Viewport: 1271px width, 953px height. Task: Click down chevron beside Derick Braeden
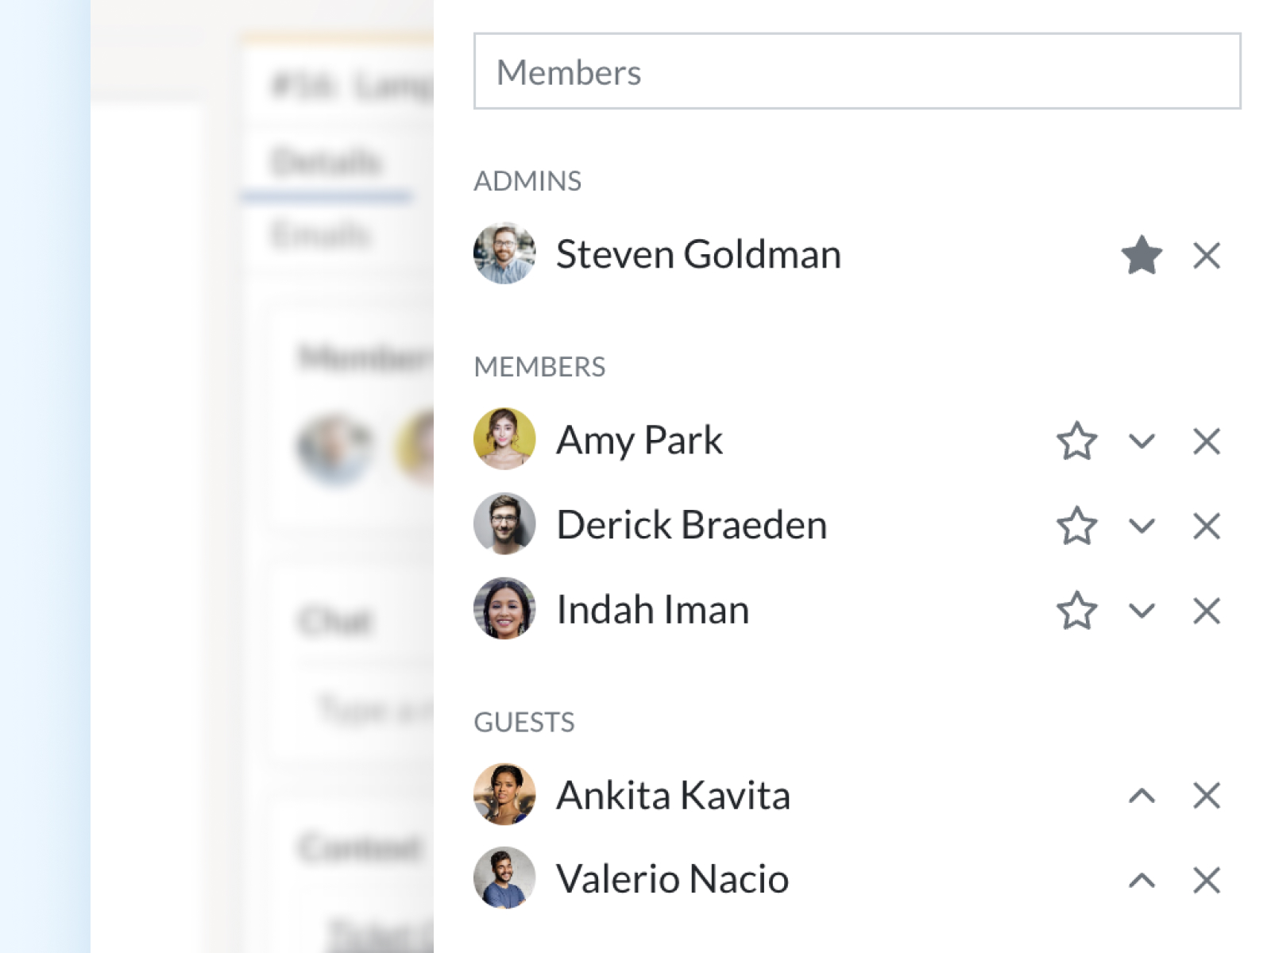[x=1142, y=526]
